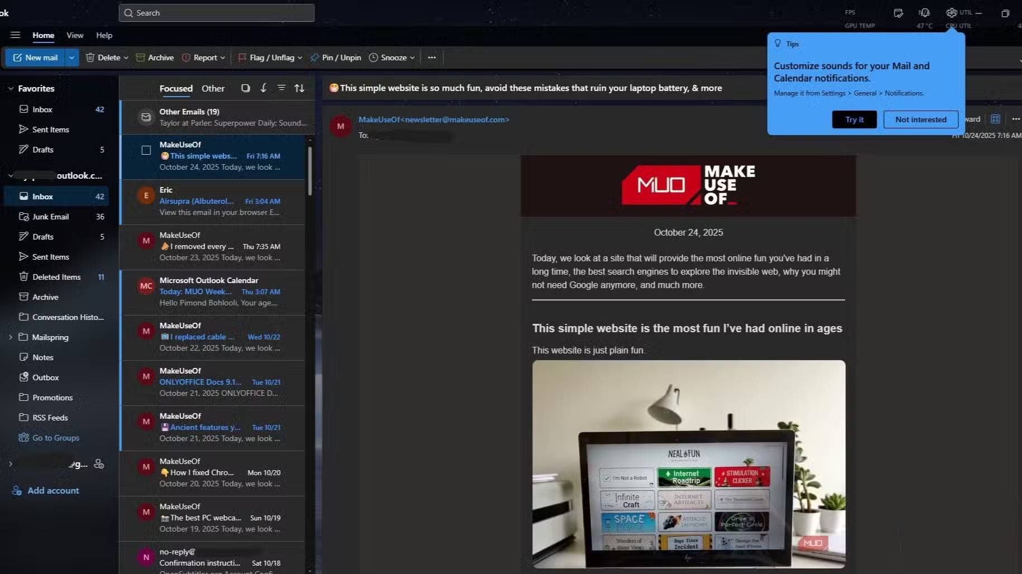Open notifications bell in the title bar
This screenshot has width=1022, height=574.
[924, 13]
